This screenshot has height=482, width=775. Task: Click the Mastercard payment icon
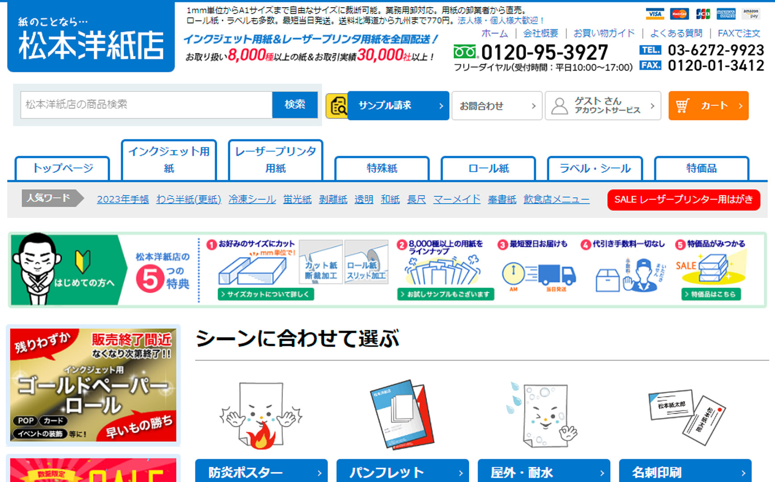coord(679,14)
